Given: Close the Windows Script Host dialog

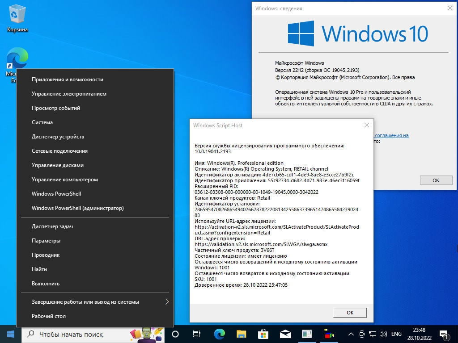Looking at the screenshot, I should pyautogui.click(x=367, y=125).
